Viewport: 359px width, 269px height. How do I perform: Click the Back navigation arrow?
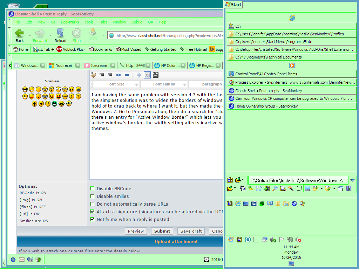20,34
